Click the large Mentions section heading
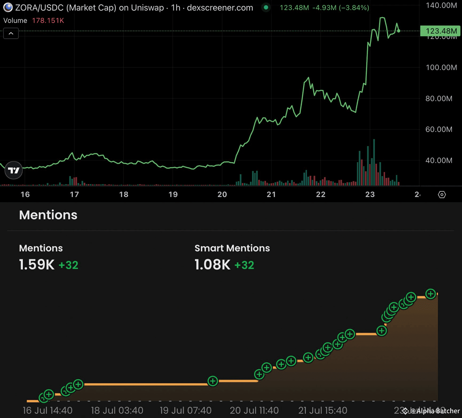This screenshot has width=462, height=418. point(48,215)
